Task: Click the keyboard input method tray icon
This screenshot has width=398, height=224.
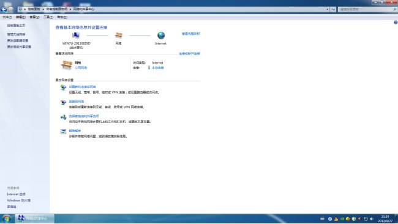Action: pyautogui.click(x=322, y=218)
